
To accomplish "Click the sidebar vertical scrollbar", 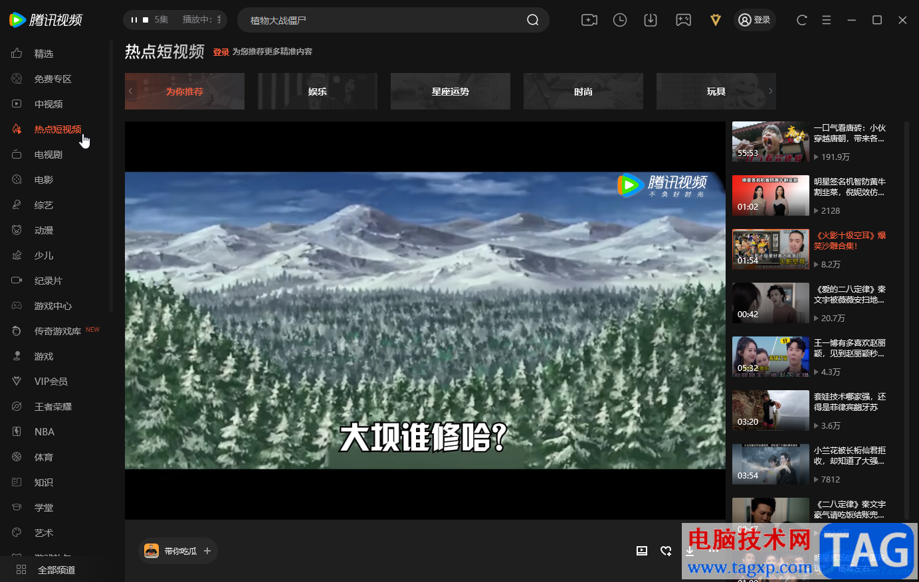I will click(111, 176).
